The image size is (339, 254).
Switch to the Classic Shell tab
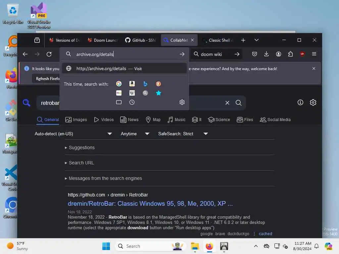tap(218, 40)
